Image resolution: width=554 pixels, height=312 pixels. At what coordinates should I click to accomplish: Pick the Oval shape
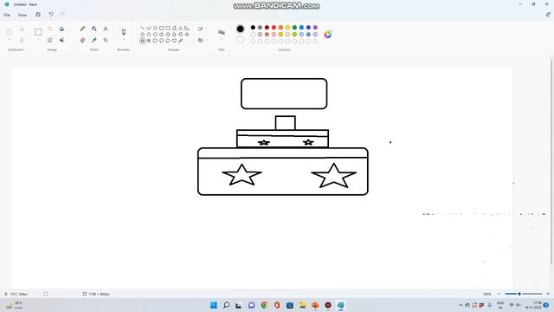155,28
